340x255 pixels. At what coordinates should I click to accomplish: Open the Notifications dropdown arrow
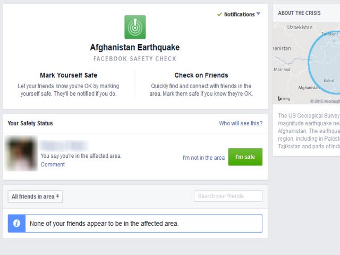[x=258, y=14]
